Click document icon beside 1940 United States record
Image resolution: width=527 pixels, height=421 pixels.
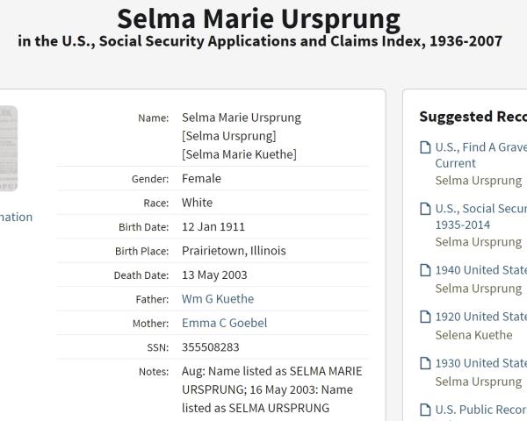click(425, 270)
